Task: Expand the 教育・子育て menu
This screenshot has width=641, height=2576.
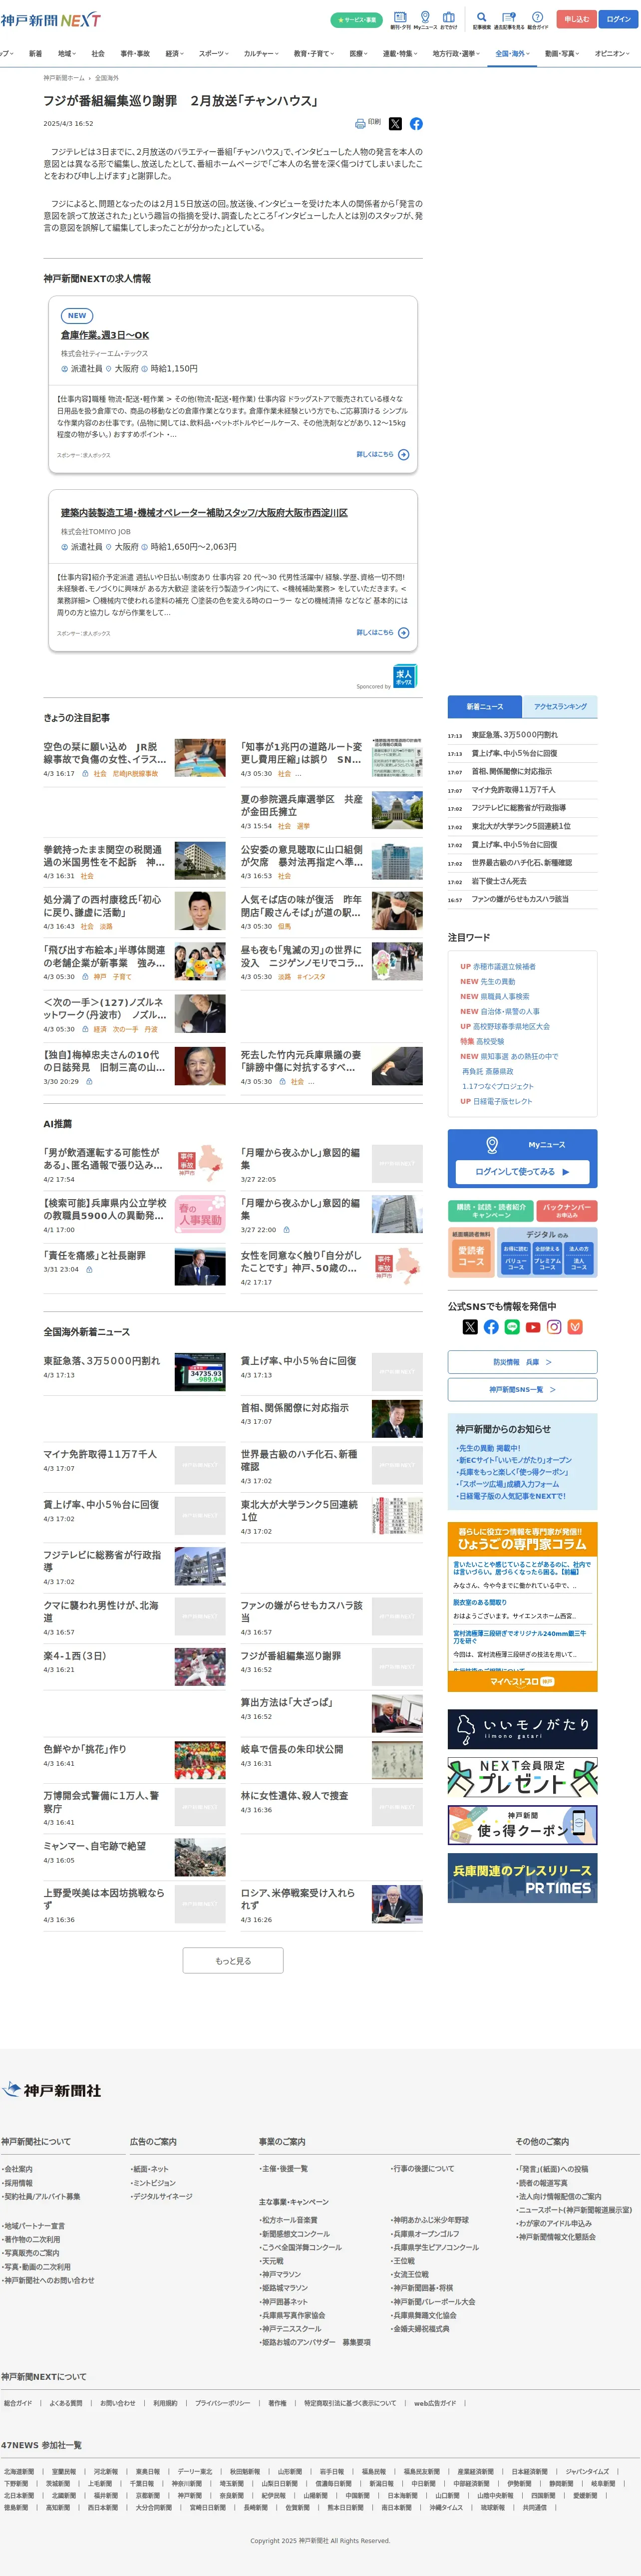Action: coord(315,54)
